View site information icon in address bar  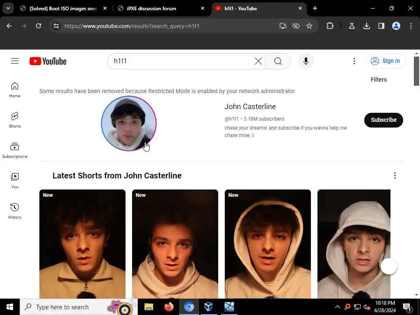[x=56, y=26]
